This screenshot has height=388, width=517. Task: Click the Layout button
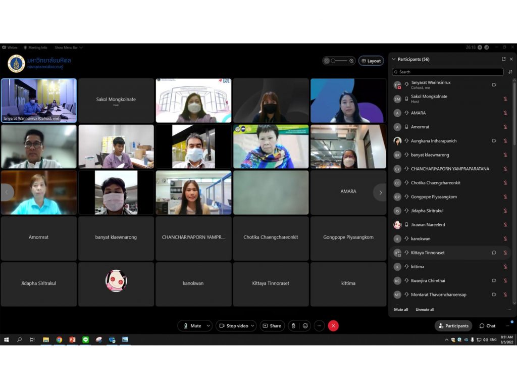coord(371,61)
